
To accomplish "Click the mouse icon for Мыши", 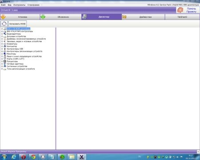I will (x=5, y=56).
